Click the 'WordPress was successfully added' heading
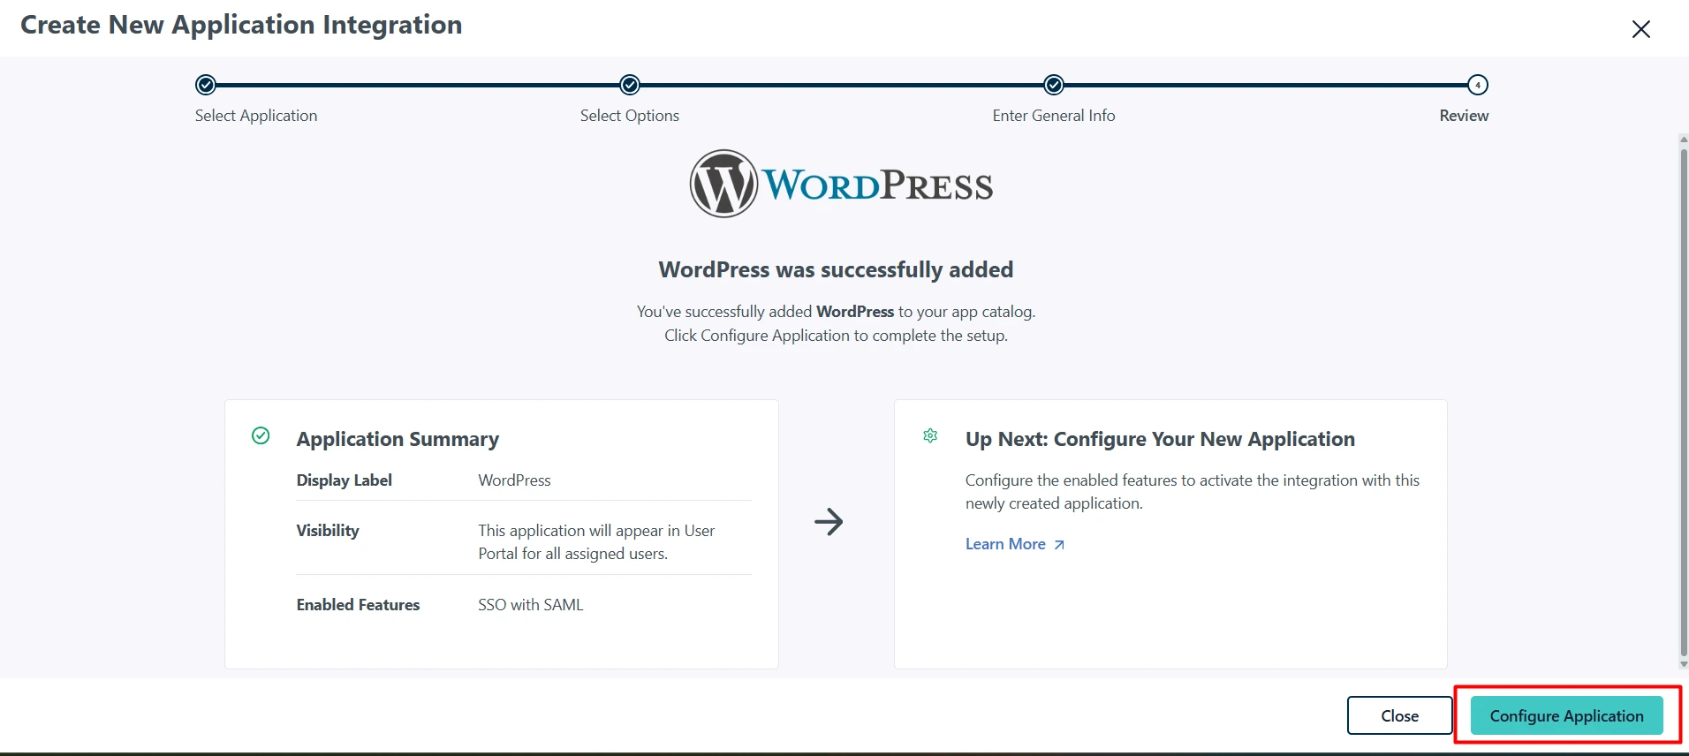This screenshot has height=756, width=1689. click(836, 269)
